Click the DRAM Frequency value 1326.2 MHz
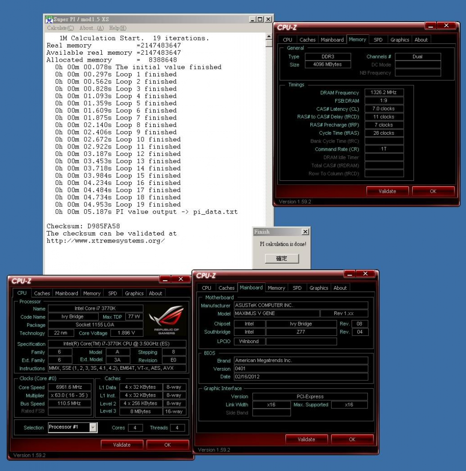This screenshot has width=466, height=471. [x=384, y=92]
